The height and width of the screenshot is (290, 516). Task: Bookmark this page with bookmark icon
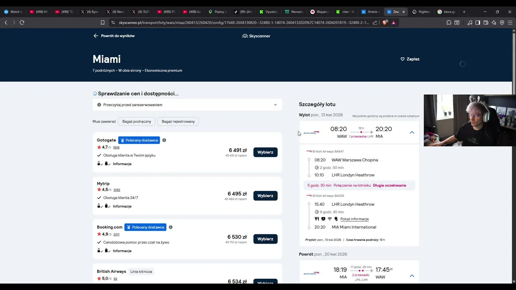102,23
